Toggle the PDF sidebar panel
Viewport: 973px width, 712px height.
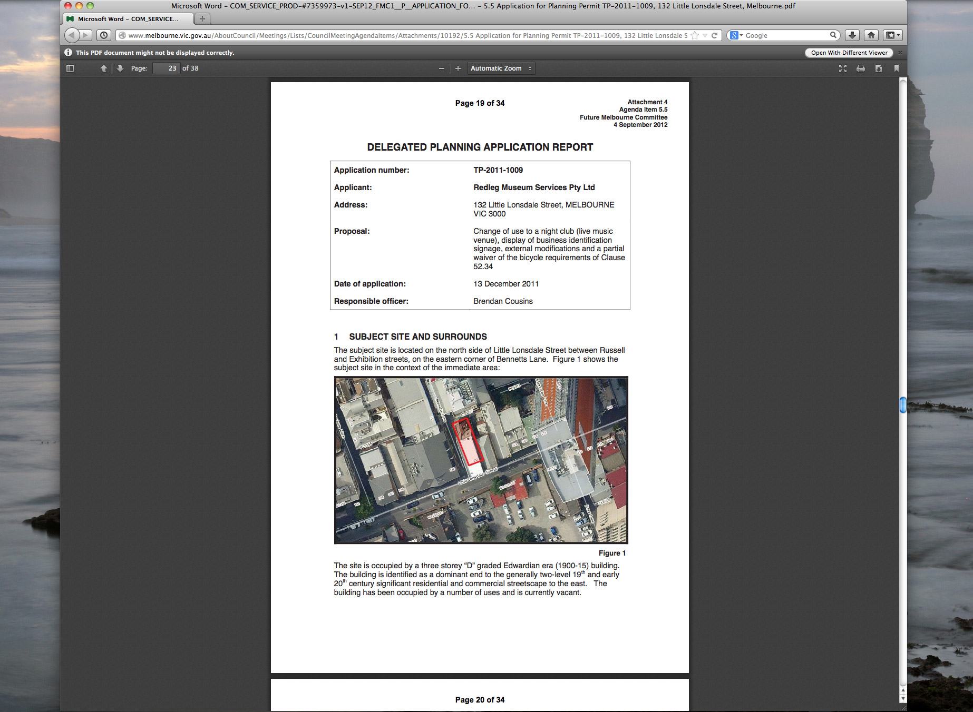[70, 68]
